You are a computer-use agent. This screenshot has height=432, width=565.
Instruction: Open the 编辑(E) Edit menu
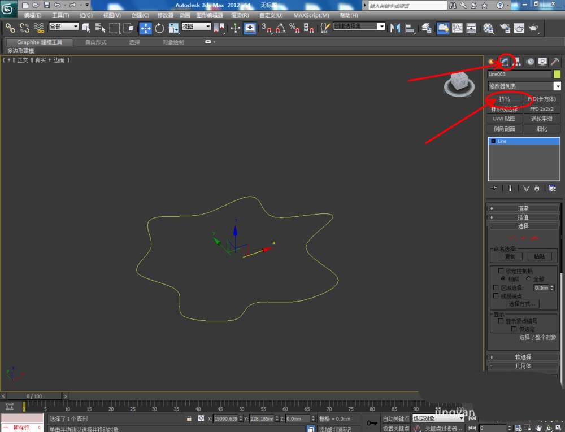(x=33, y=15)
